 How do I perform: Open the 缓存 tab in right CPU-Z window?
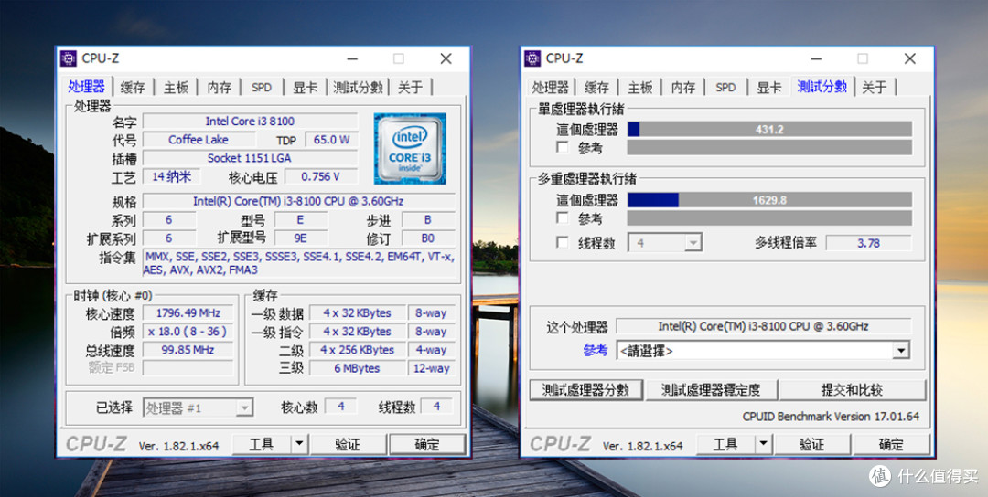click(596, 88)
